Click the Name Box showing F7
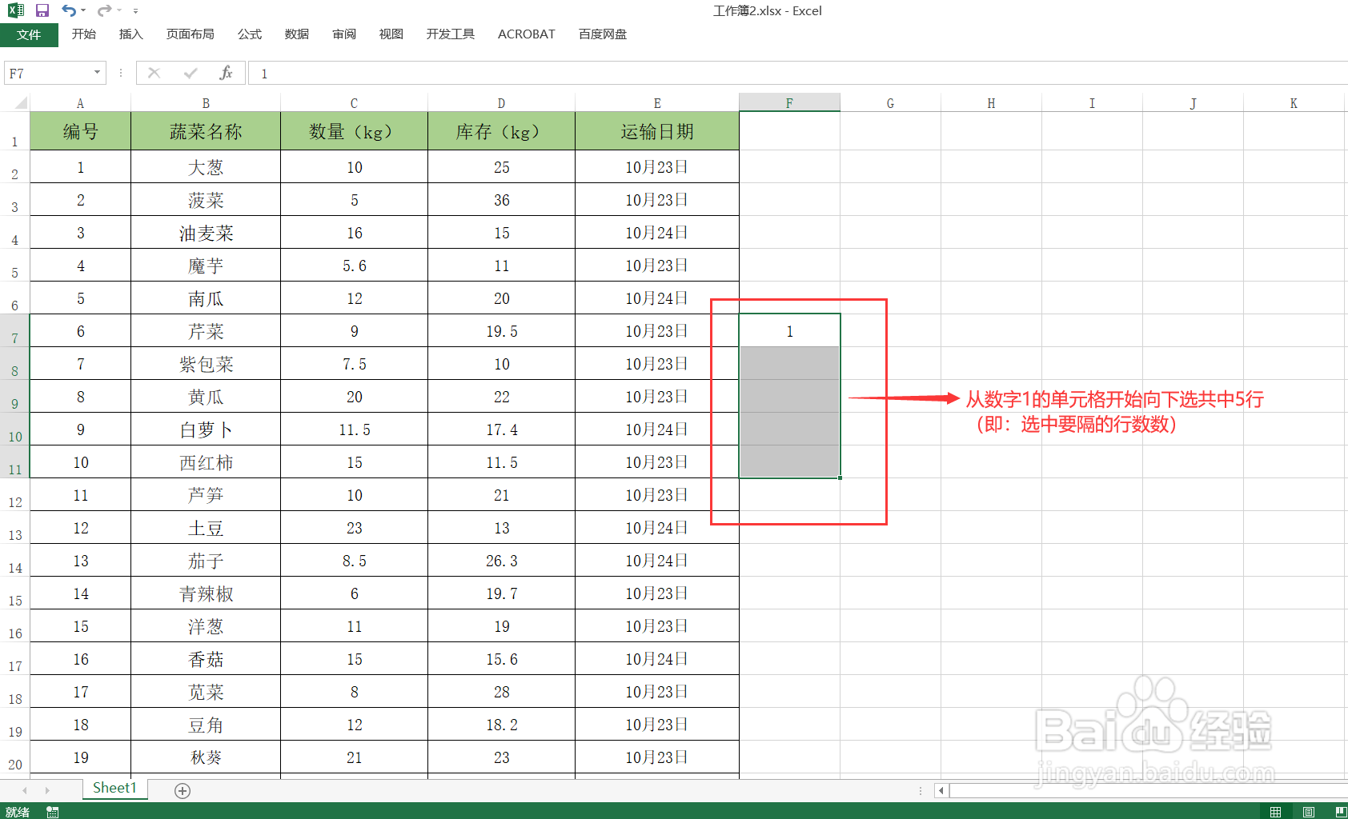 pyautogui.click(x=48, y=74)
